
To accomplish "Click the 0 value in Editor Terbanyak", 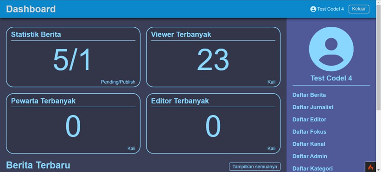I will 213,126.
